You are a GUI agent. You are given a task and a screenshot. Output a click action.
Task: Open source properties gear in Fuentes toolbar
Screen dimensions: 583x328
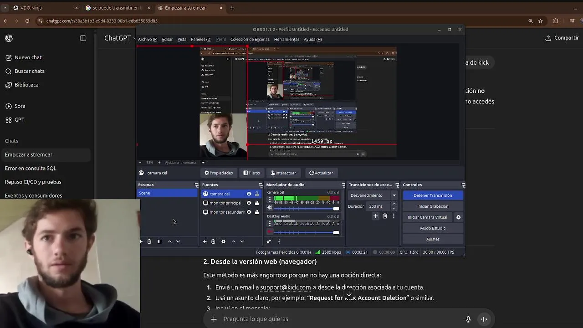coord(223,241)
